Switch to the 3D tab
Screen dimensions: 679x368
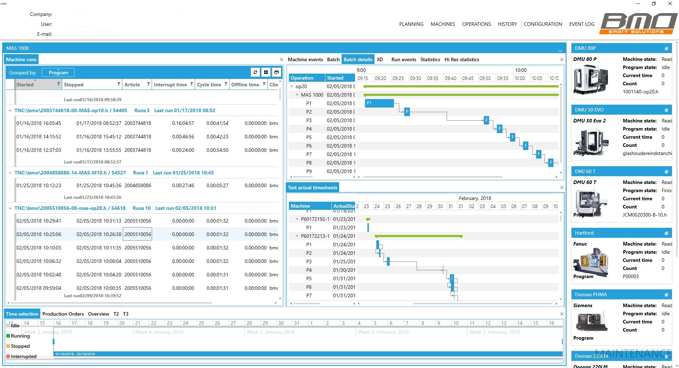tap(380, 59)
